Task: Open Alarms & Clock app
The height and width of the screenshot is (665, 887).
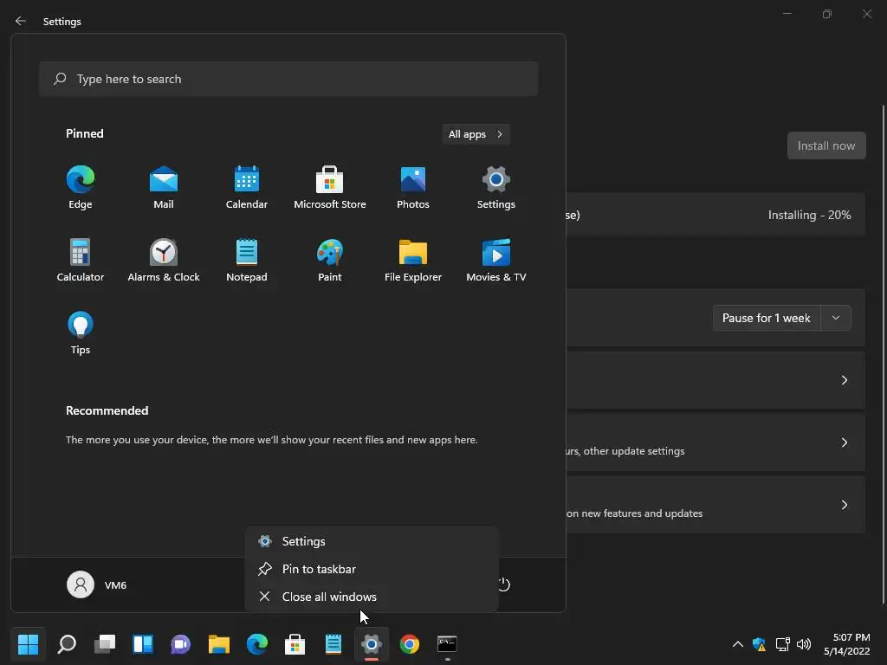Action: click(164, 260)
